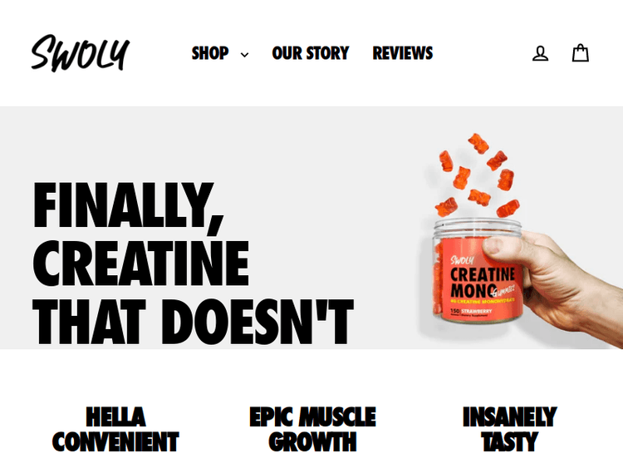Select the EPIC MUSCLE GROWTH heading
This screenshot has height=468, width=623.
tap(312, 430)
